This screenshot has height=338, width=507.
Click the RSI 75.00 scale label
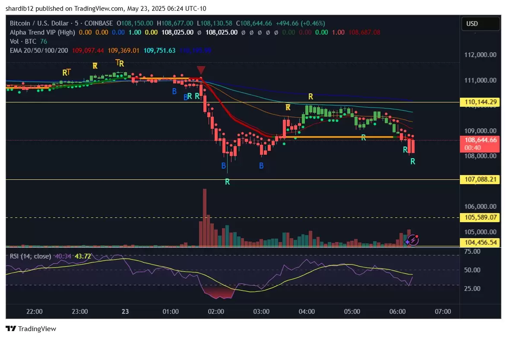coord(472,252)
